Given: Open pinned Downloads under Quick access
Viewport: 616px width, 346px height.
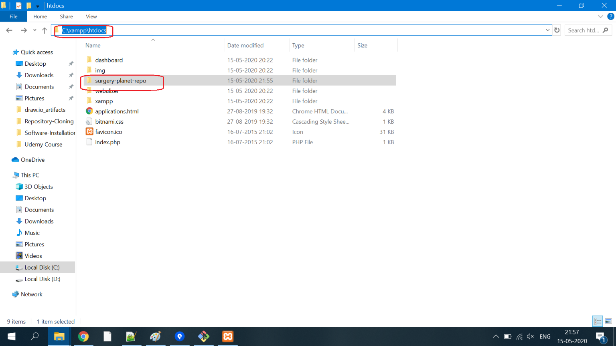Looking at the screenshot, I should tap(39, 75).
